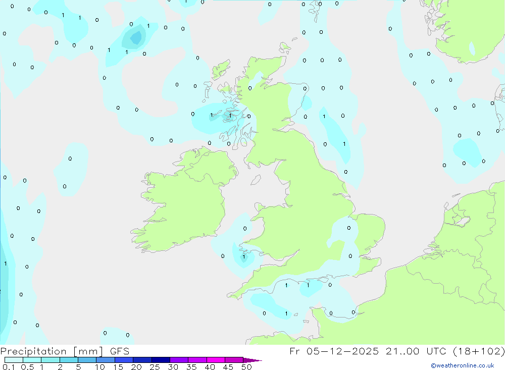Click the date '05-12-2025' in the header
The height and width of the screenshot is (370, 505).
pyautogui.click(x=342, y=351)
